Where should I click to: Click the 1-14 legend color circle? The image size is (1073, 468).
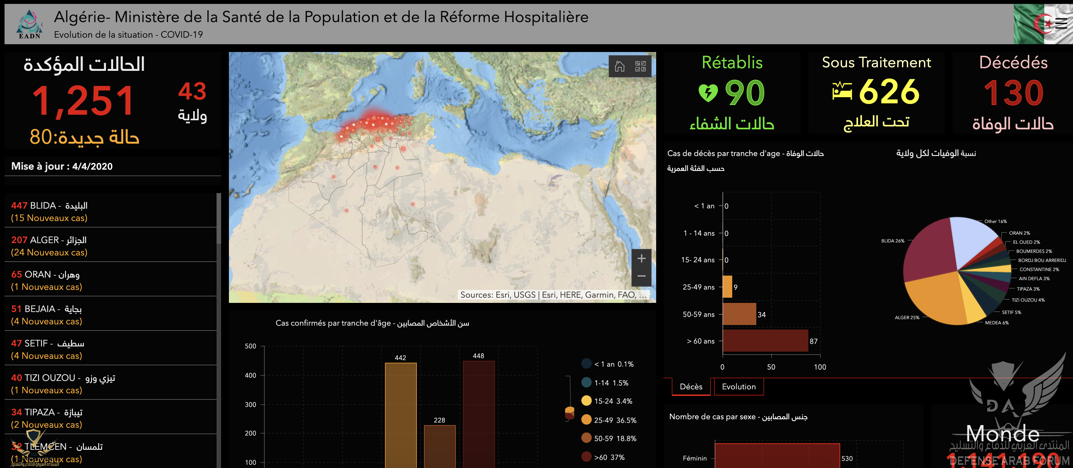pos(586,382)
